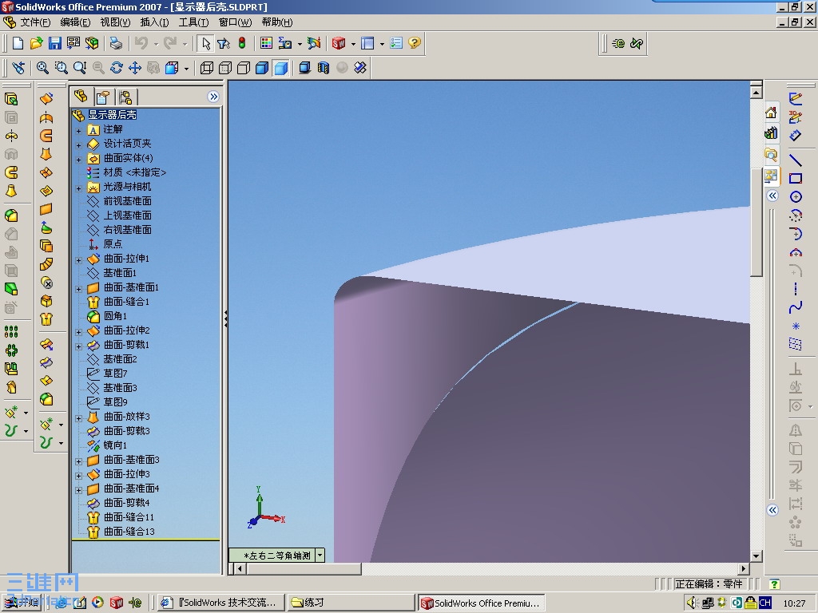The image size is (818, 613).
Task: Switch to the PropertyManager tab
Action: click(x=103, y=97)
